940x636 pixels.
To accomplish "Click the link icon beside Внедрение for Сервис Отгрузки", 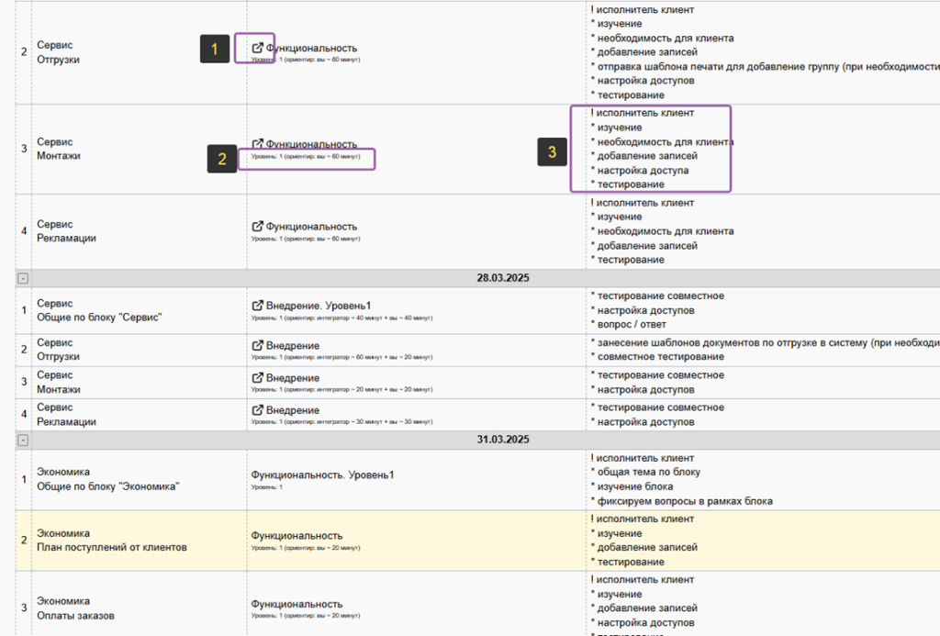I will tap(258, 346).
